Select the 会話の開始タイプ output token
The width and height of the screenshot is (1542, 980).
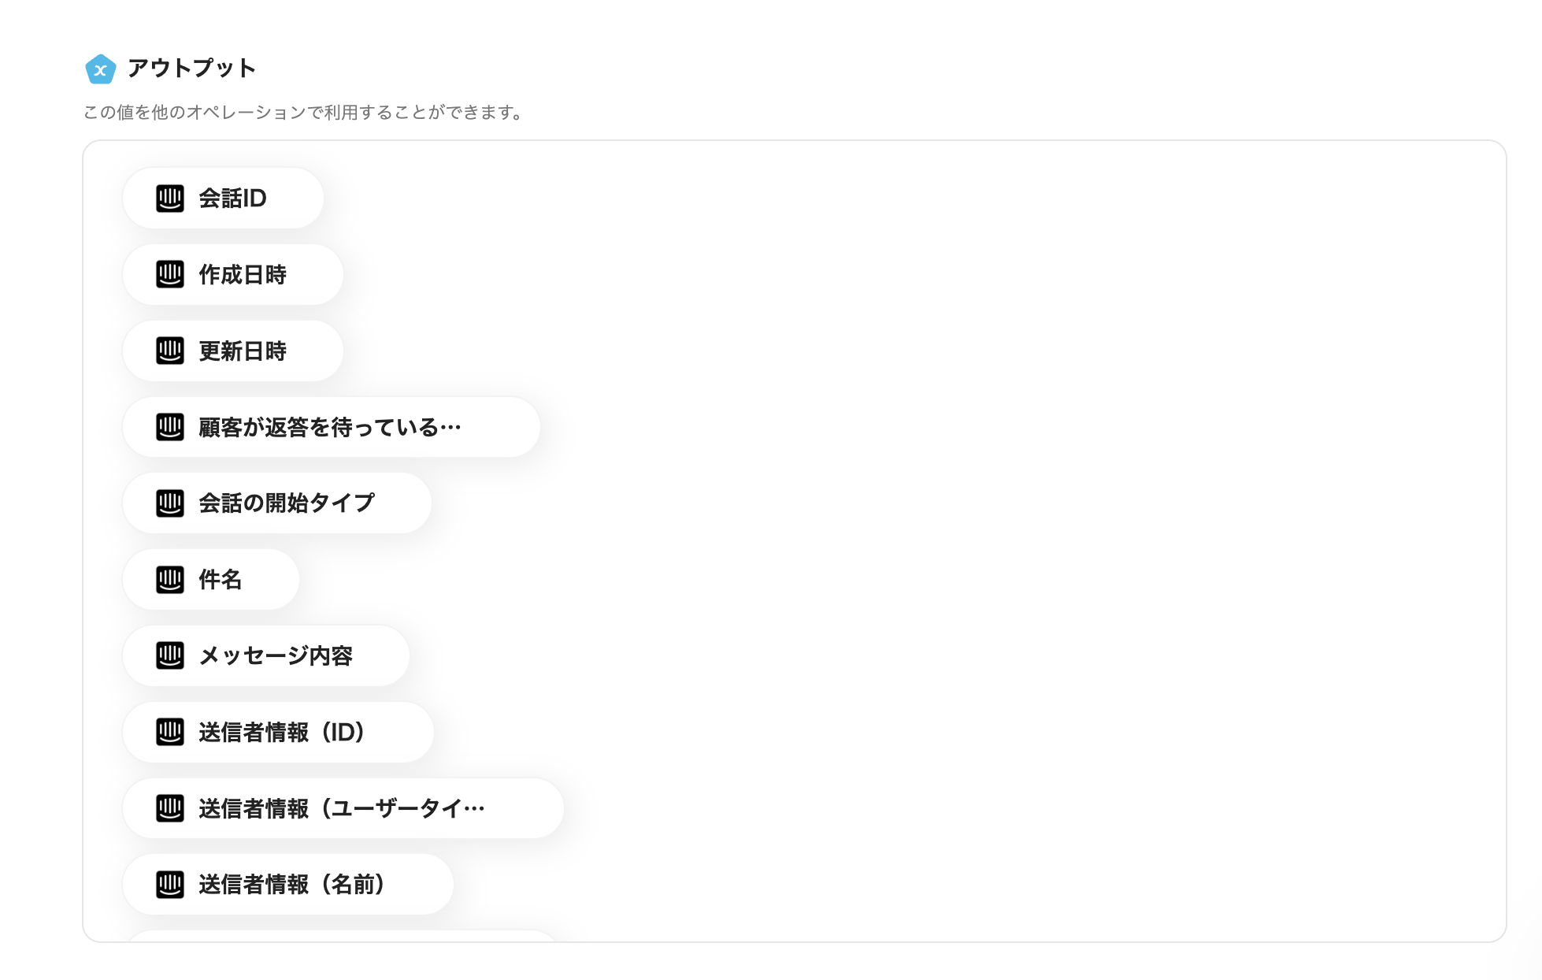pyautogui.click(x=276, y=503)
